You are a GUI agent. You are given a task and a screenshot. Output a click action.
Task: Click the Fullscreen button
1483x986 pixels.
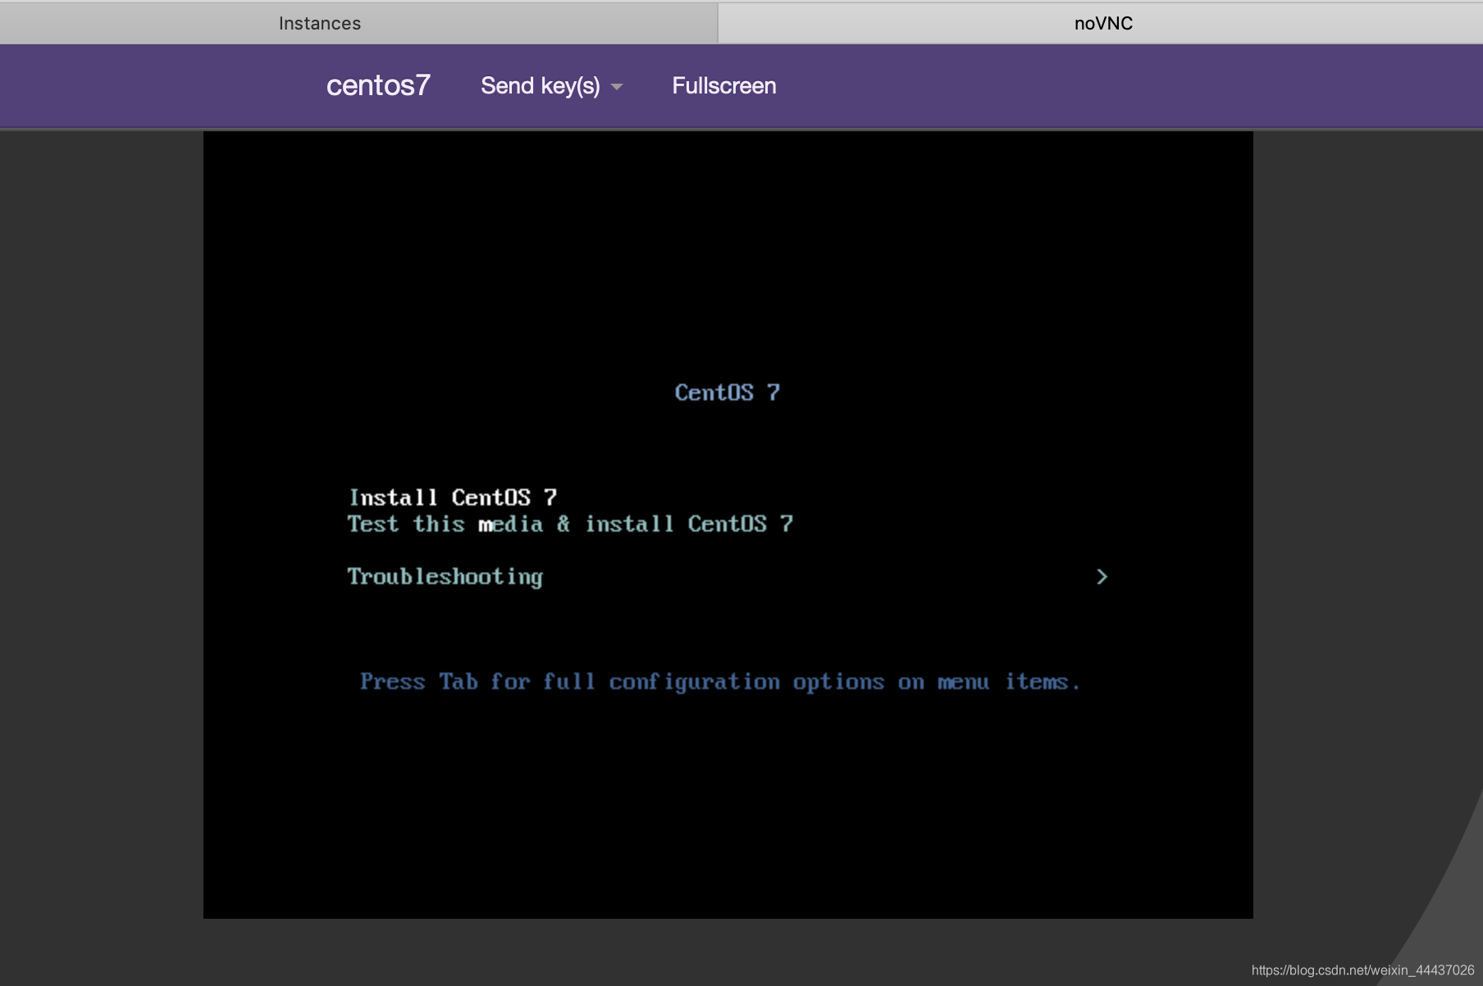[x=724, y=85]
